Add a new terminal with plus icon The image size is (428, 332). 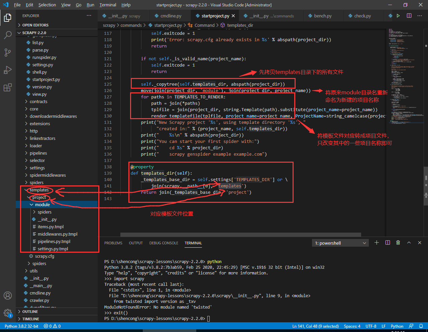(377, 243)
